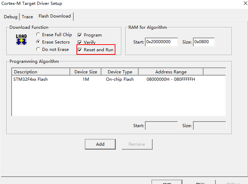The width and height of the screenshot is (248, 184).
Task: Select the Flash Download tab
Action: click(x=55, y=16)
